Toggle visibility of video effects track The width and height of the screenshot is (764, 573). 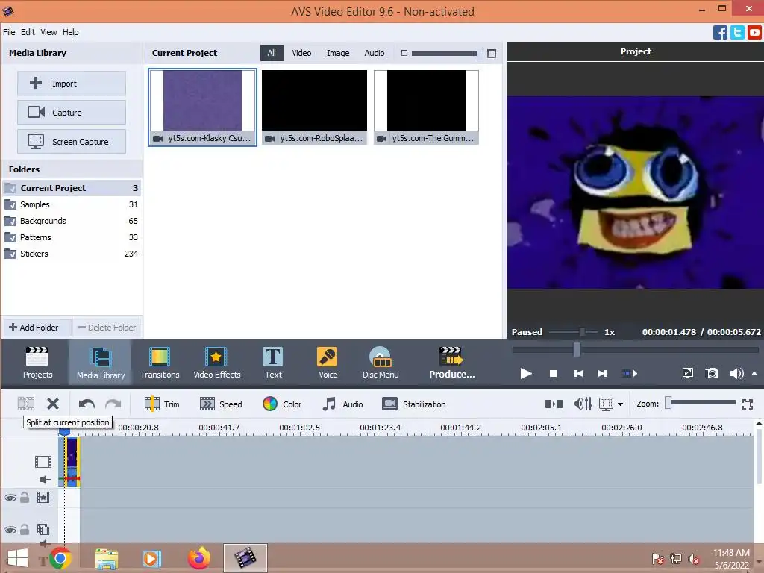[10, 498]
